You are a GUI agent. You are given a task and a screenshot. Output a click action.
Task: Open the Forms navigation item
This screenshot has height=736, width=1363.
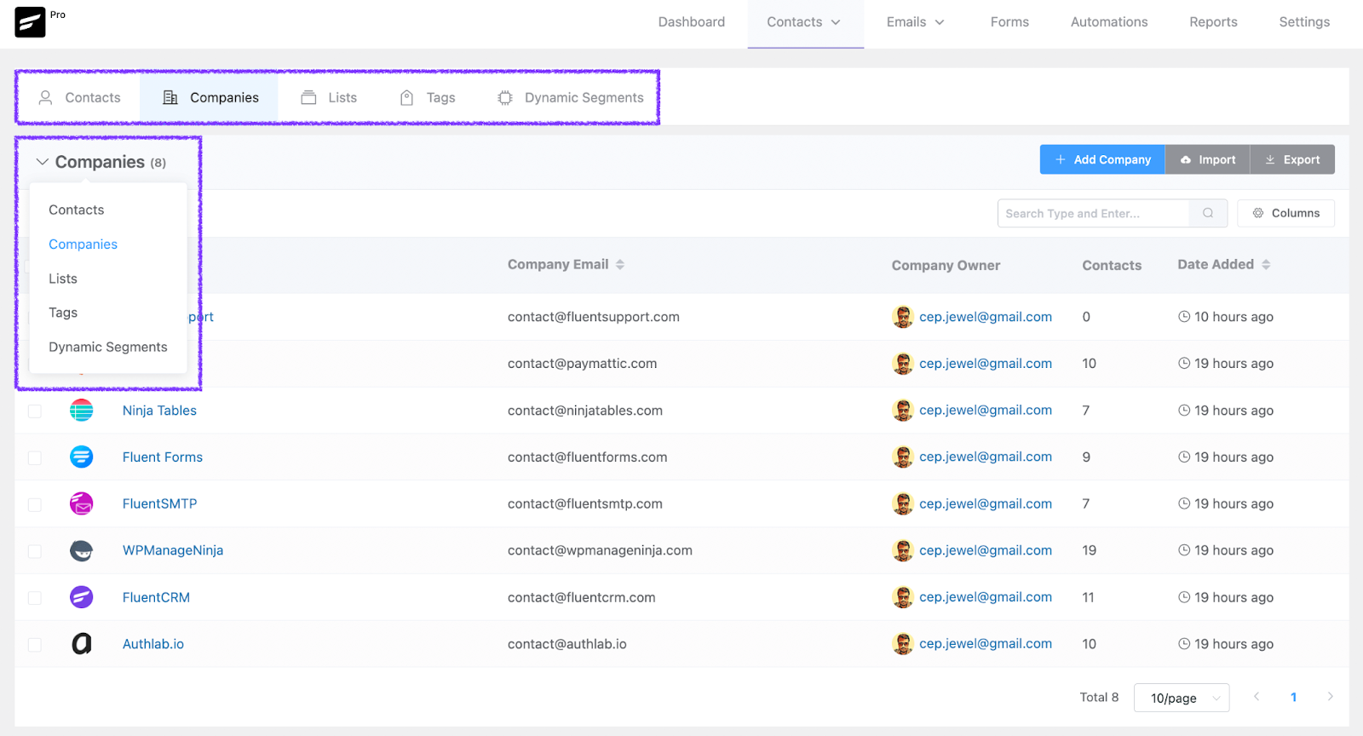(1009, 22)
